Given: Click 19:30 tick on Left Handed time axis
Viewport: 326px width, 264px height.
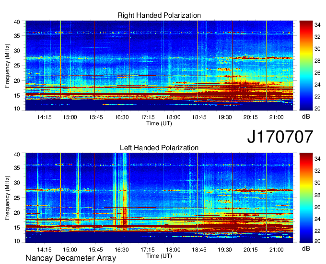Looking at the screenshot, I should pyautogui.click(x=225, y=250).
